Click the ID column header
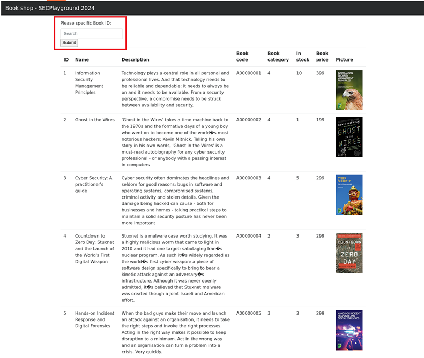424x358 pixels. click(x=66, y=60)
